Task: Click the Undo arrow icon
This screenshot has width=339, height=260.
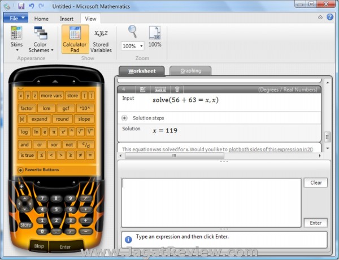Action: click(x=32, y=6)
